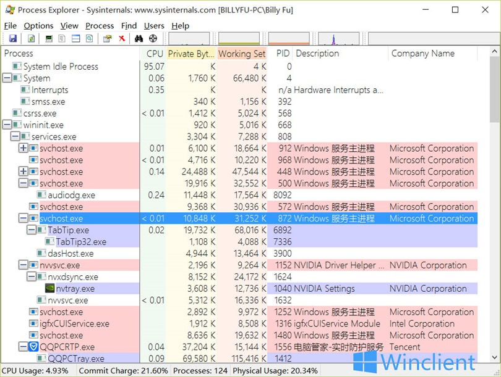Click the scrollbar up arrow
Viewport: 501px width, 377px height.
coord(495,51)
